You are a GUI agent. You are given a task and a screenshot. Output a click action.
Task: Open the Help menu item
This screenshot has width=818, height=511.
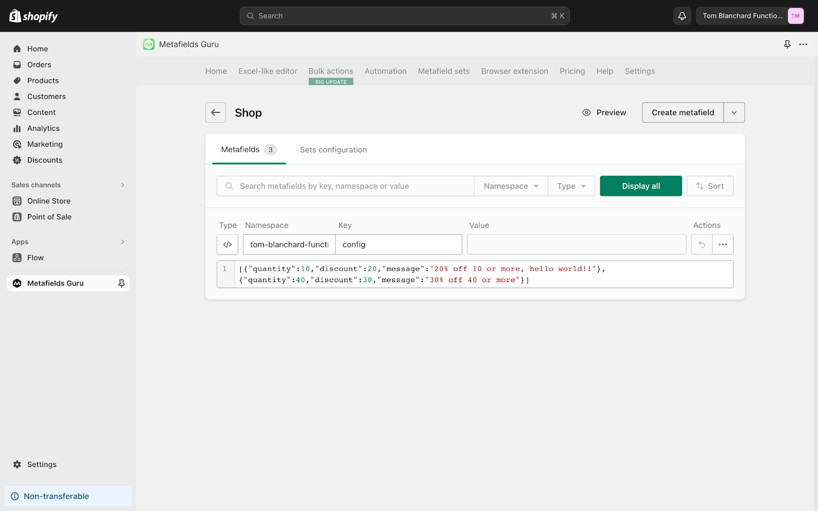605,71
